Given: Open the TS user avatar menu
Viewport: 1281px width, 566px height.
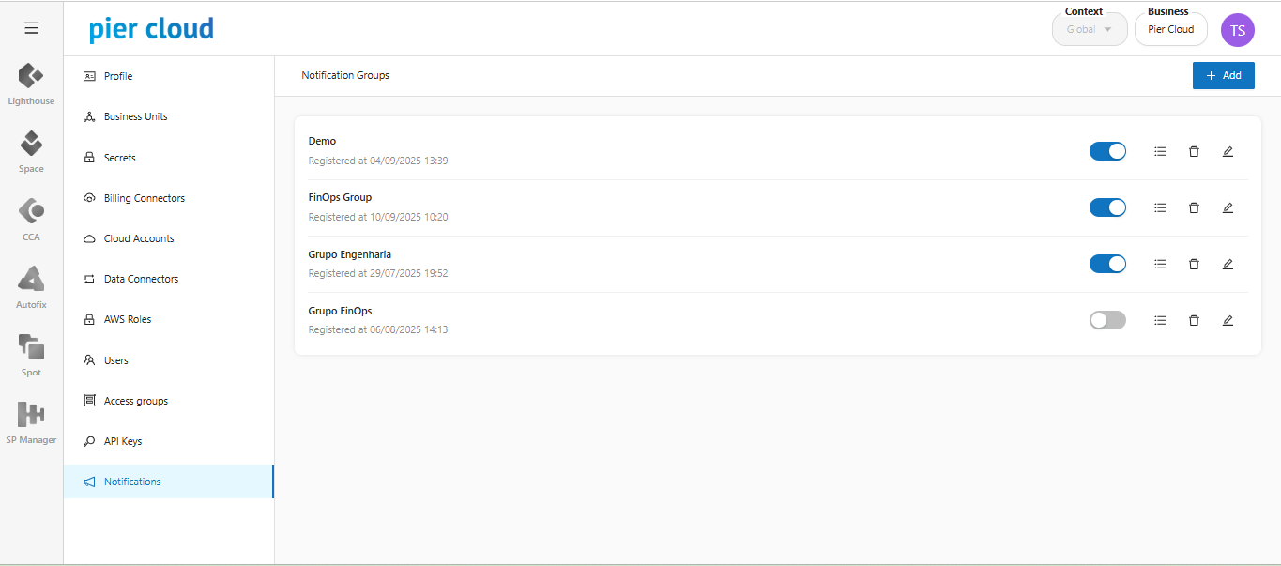Looking at the screenshot, I should coord(1237,30).
